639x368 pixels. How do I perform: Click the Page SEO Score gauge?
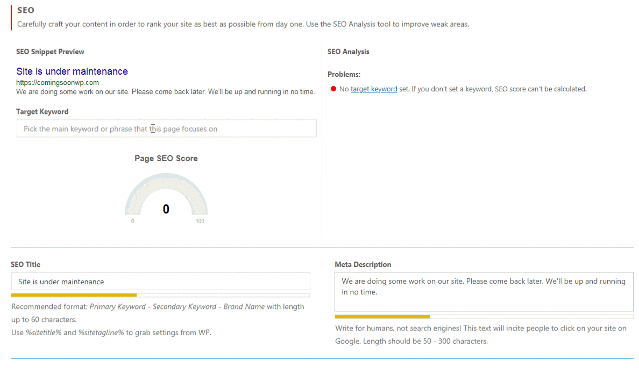point(166,196)
